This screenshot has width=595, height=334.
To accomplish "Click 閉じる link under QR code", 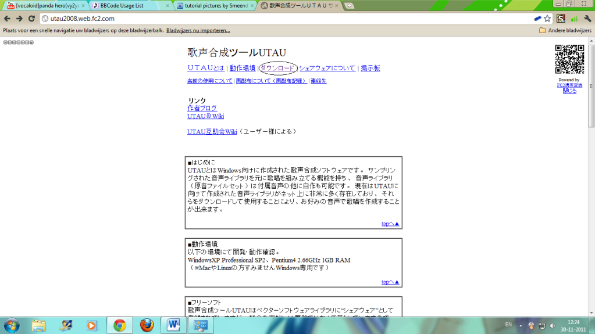I will (x=569, y=91).
